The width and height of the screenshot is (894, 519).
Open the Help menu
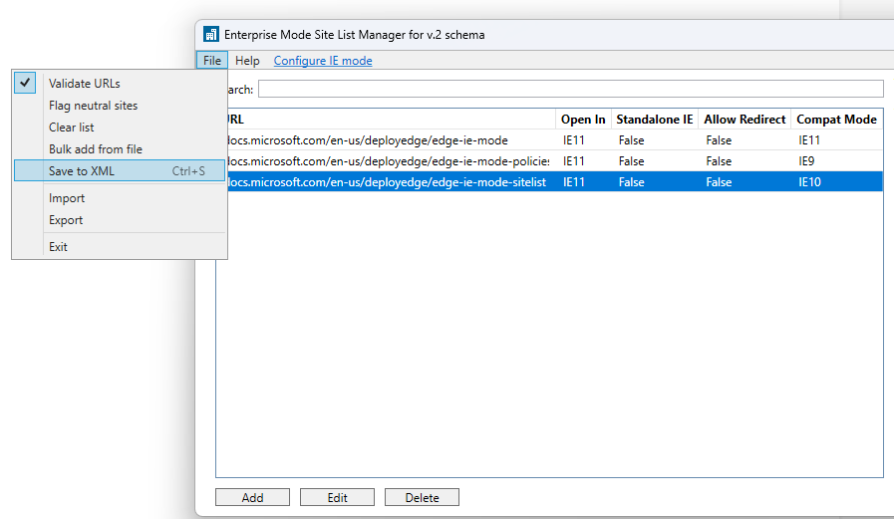pos(247,61)
